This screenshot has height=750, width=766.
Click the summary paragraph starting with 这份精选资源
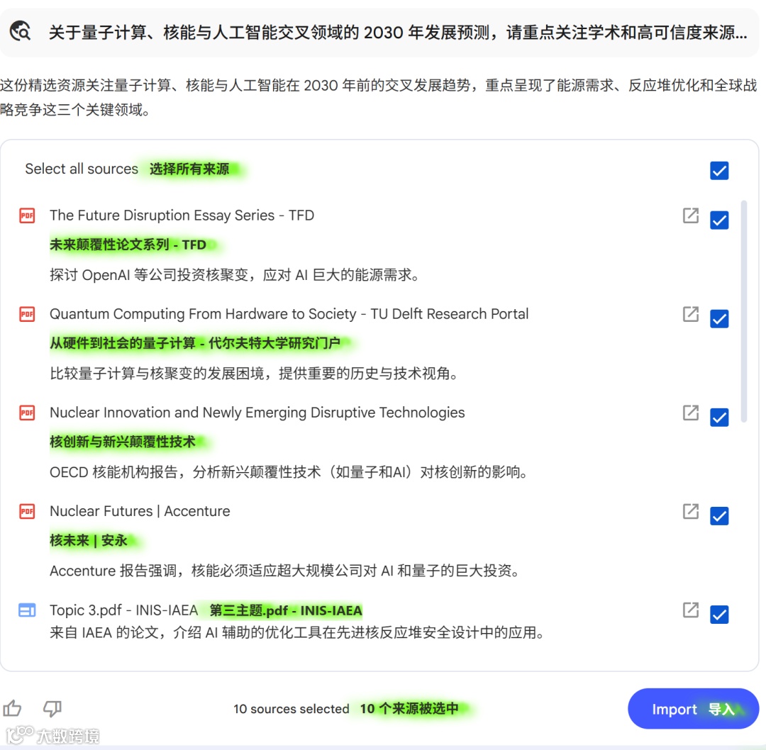point(379,98)
